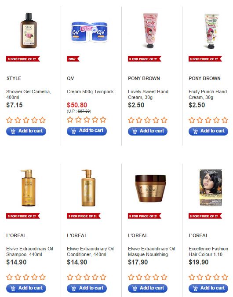Open the Cream 500g Twinpack link
The height and width of the screenshot is (297, 233).
90,92
